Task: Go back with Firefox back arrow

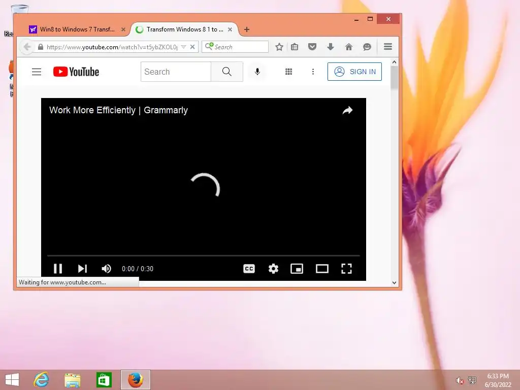Action: click(27, 47)
